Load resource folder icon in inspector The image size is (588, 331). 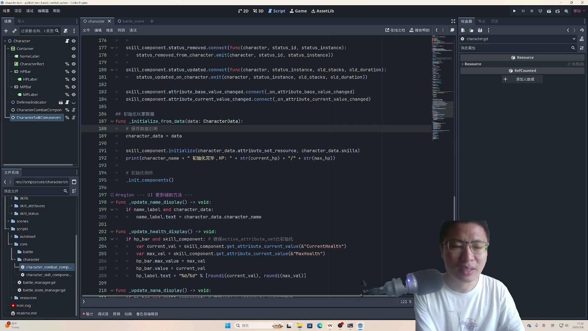point(472,30)
